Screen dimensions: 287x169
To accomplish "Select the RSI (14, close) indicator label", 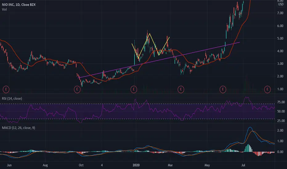I will [12, 98].
